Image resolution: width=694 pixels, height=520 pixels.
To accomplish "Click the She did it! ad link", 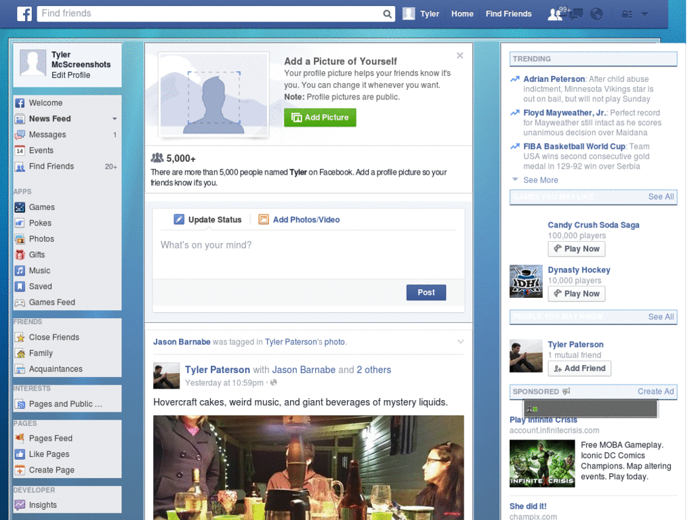I will [x=527, y=506].
